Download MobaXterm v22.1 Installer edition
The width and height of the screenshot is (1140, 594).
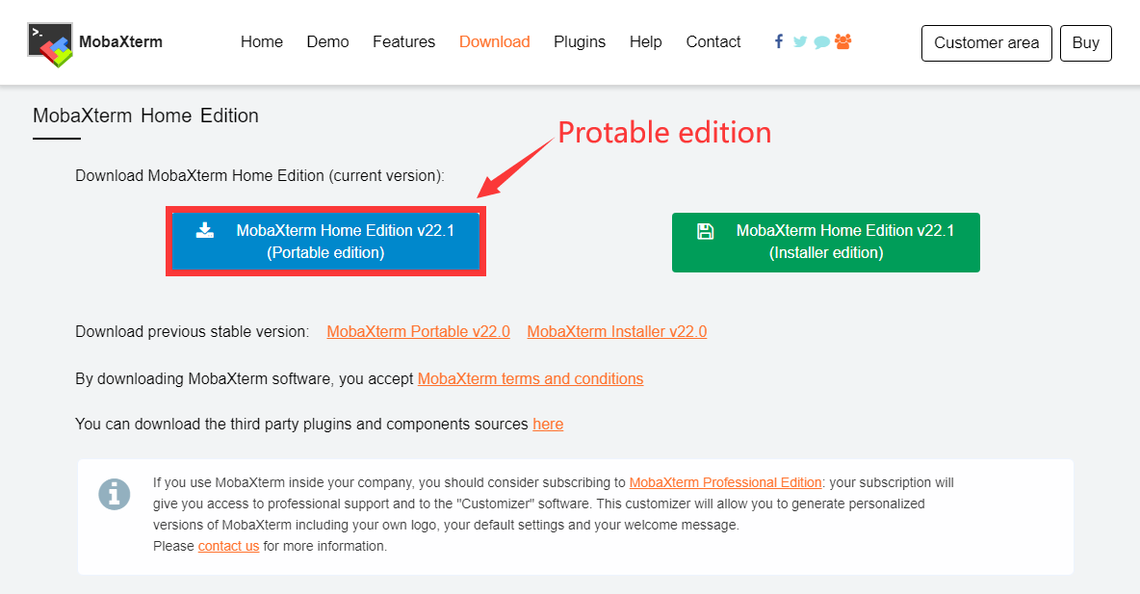825,242
